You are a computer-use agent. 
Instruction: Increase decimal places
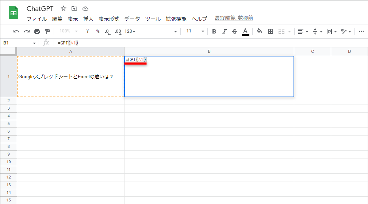pyautogui.click(x=118, y=31)
